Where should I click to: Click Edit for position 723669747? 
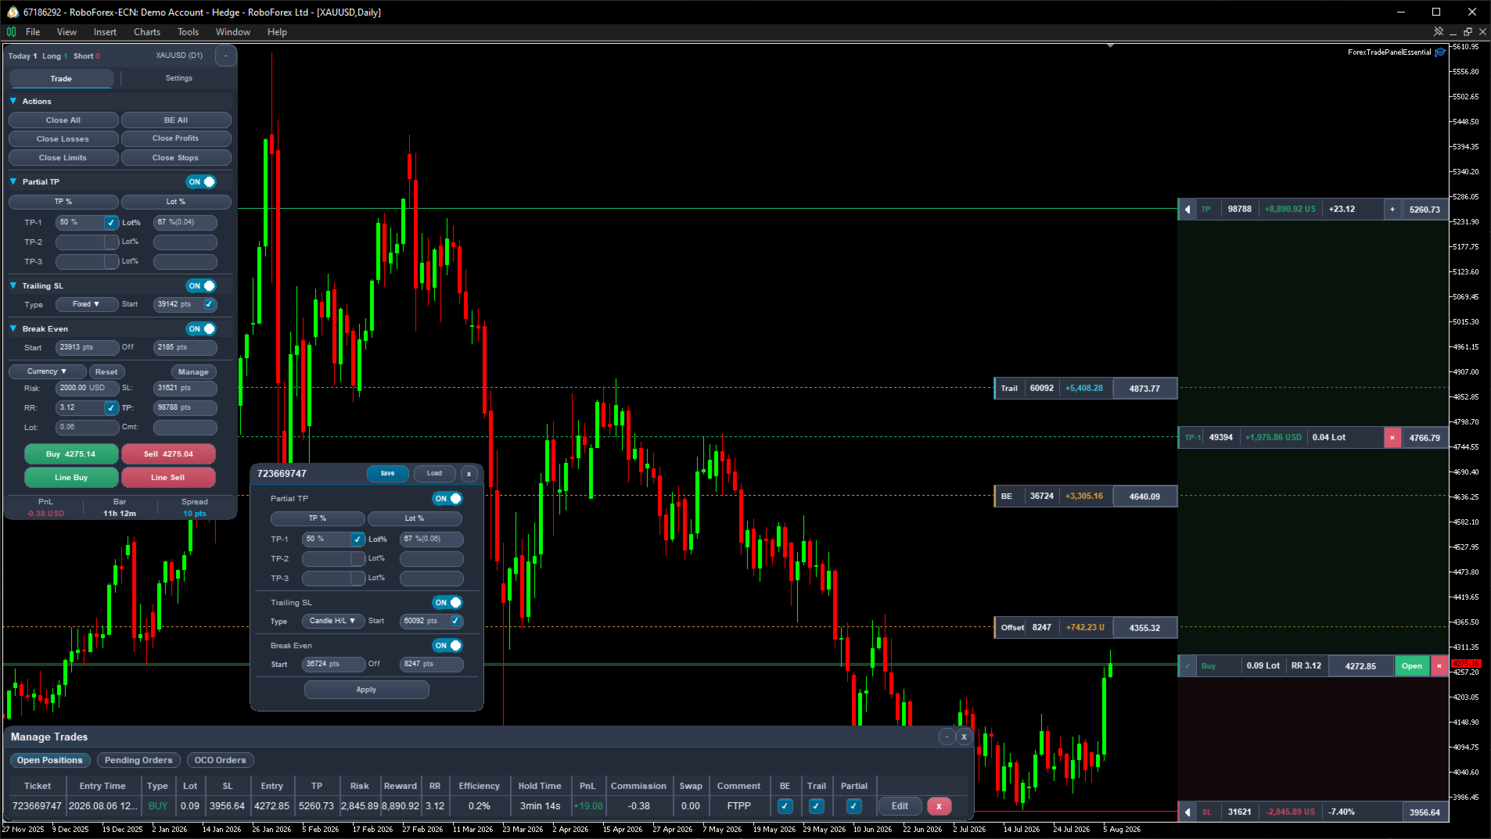tap(900, 806)
